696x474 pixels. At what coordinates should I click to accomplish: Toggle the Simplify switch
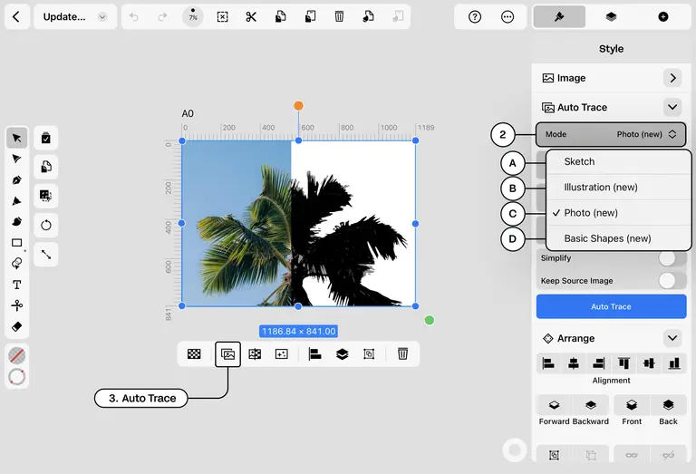pos(672,258)
